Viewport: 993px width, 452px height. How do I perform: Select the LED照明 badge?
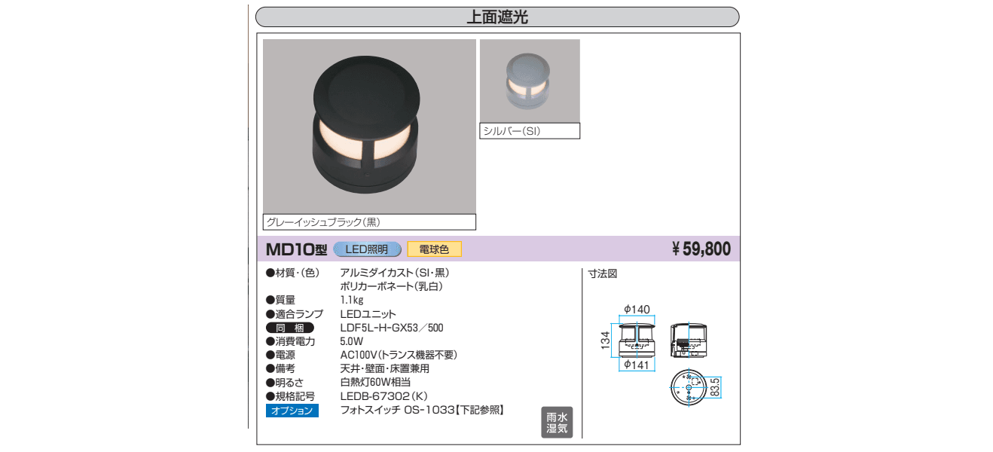tap(367, 249)
